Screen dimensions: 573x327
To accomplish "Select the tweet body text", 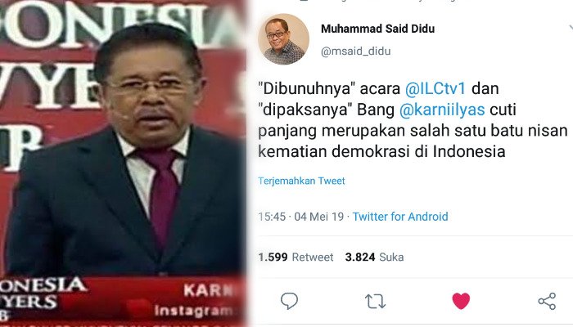I will coord(413,120).
